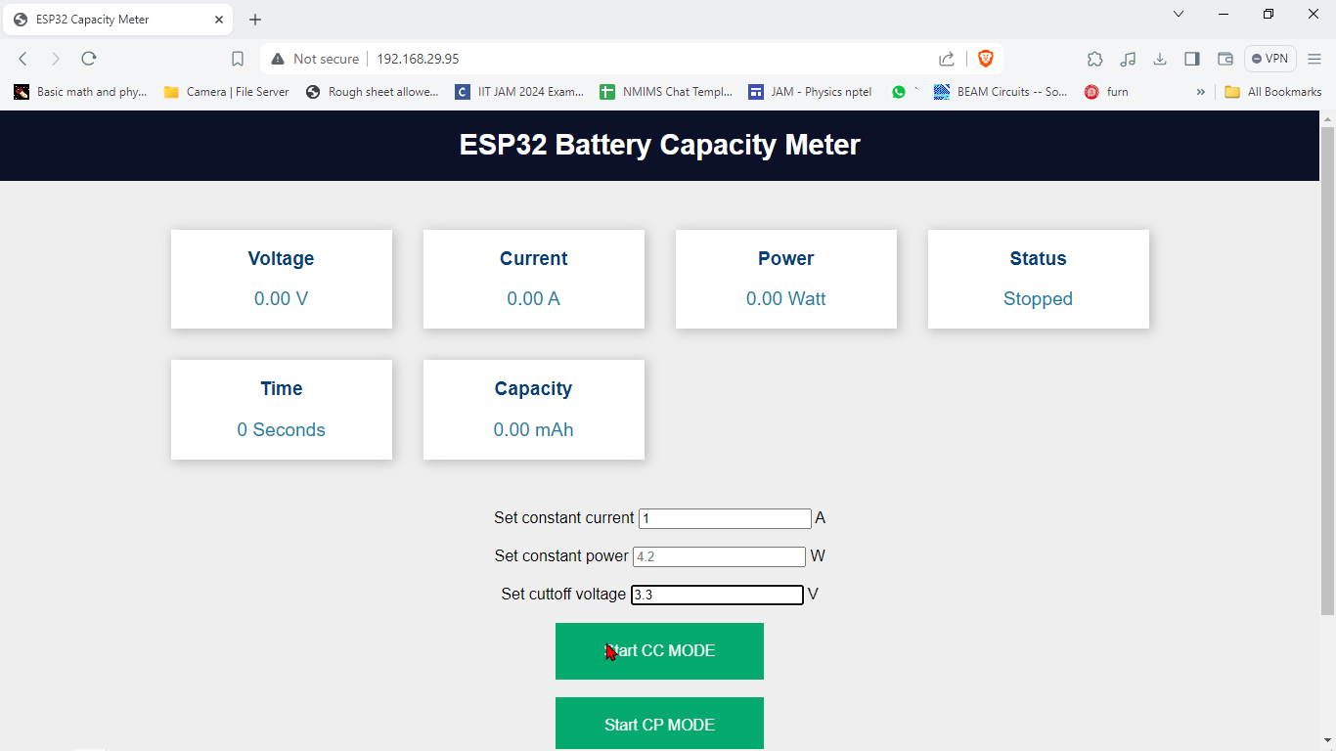Image resolution: width=1336 pixels, height=751 pixels.
Task: Open Basic math and phy... bookmark
Action: (x=80, y=92)
